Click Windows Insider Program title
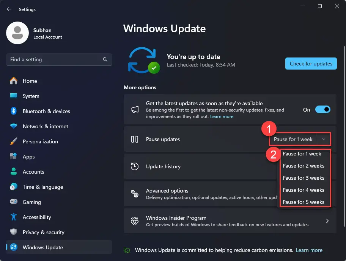Image resolution: width=346 pixels, height=261 pixels. 176,218
